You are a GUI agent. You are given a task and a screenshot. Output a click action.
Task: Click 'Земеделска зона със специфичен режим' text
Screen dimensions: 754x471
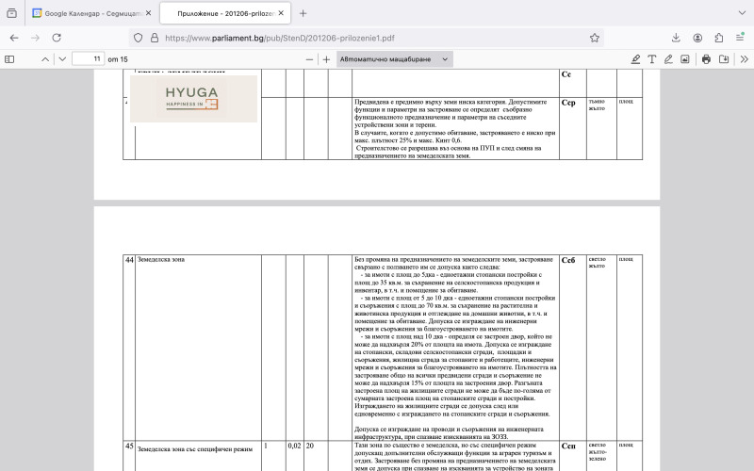(x=195, y=449)
